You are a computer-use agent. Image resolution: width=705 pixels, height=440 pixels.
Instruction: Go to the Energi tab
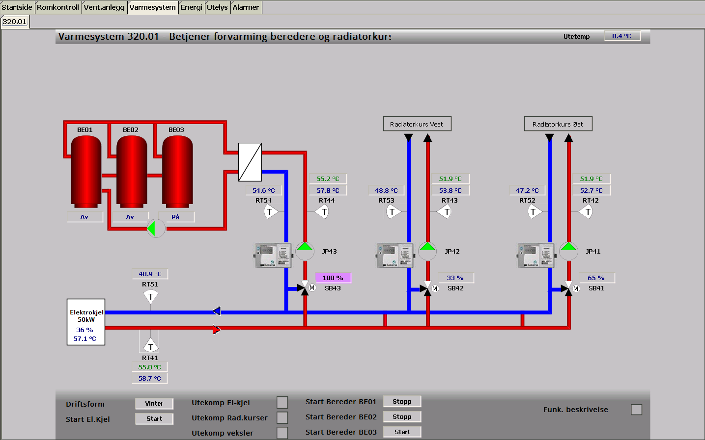191,7
